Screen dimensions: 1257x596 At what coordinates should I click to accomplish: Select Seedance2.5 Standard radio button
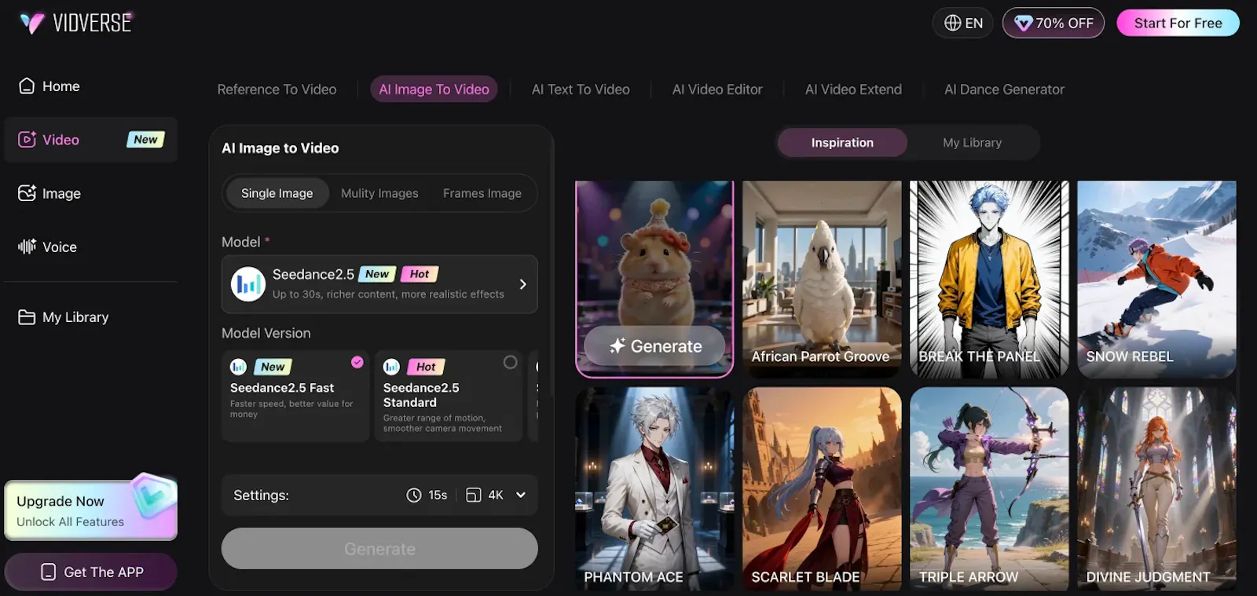(510, 362)
